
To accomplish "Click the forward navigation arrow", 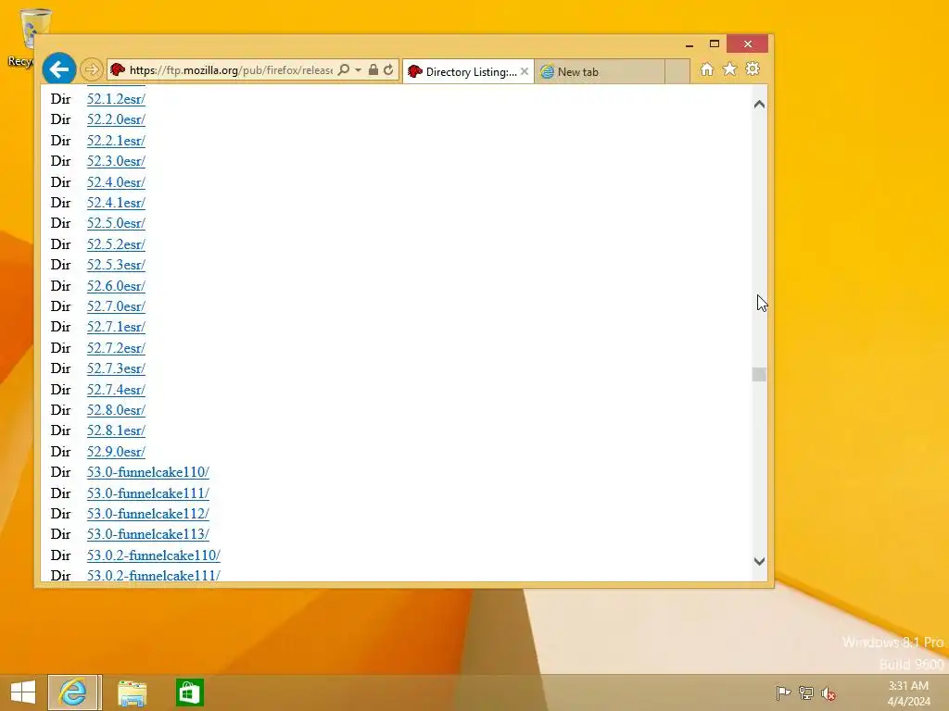I will point(92,70).
